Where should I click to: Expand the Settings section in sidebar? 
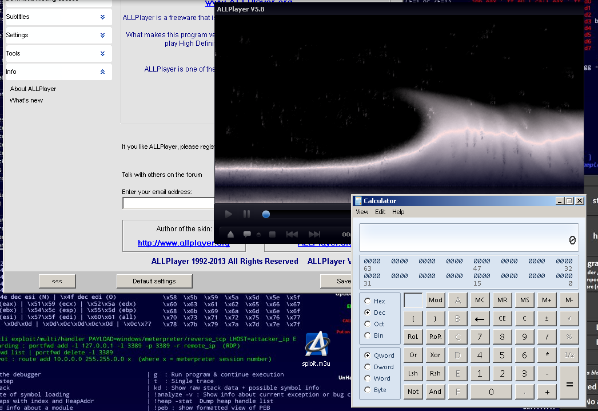[59, 35]
